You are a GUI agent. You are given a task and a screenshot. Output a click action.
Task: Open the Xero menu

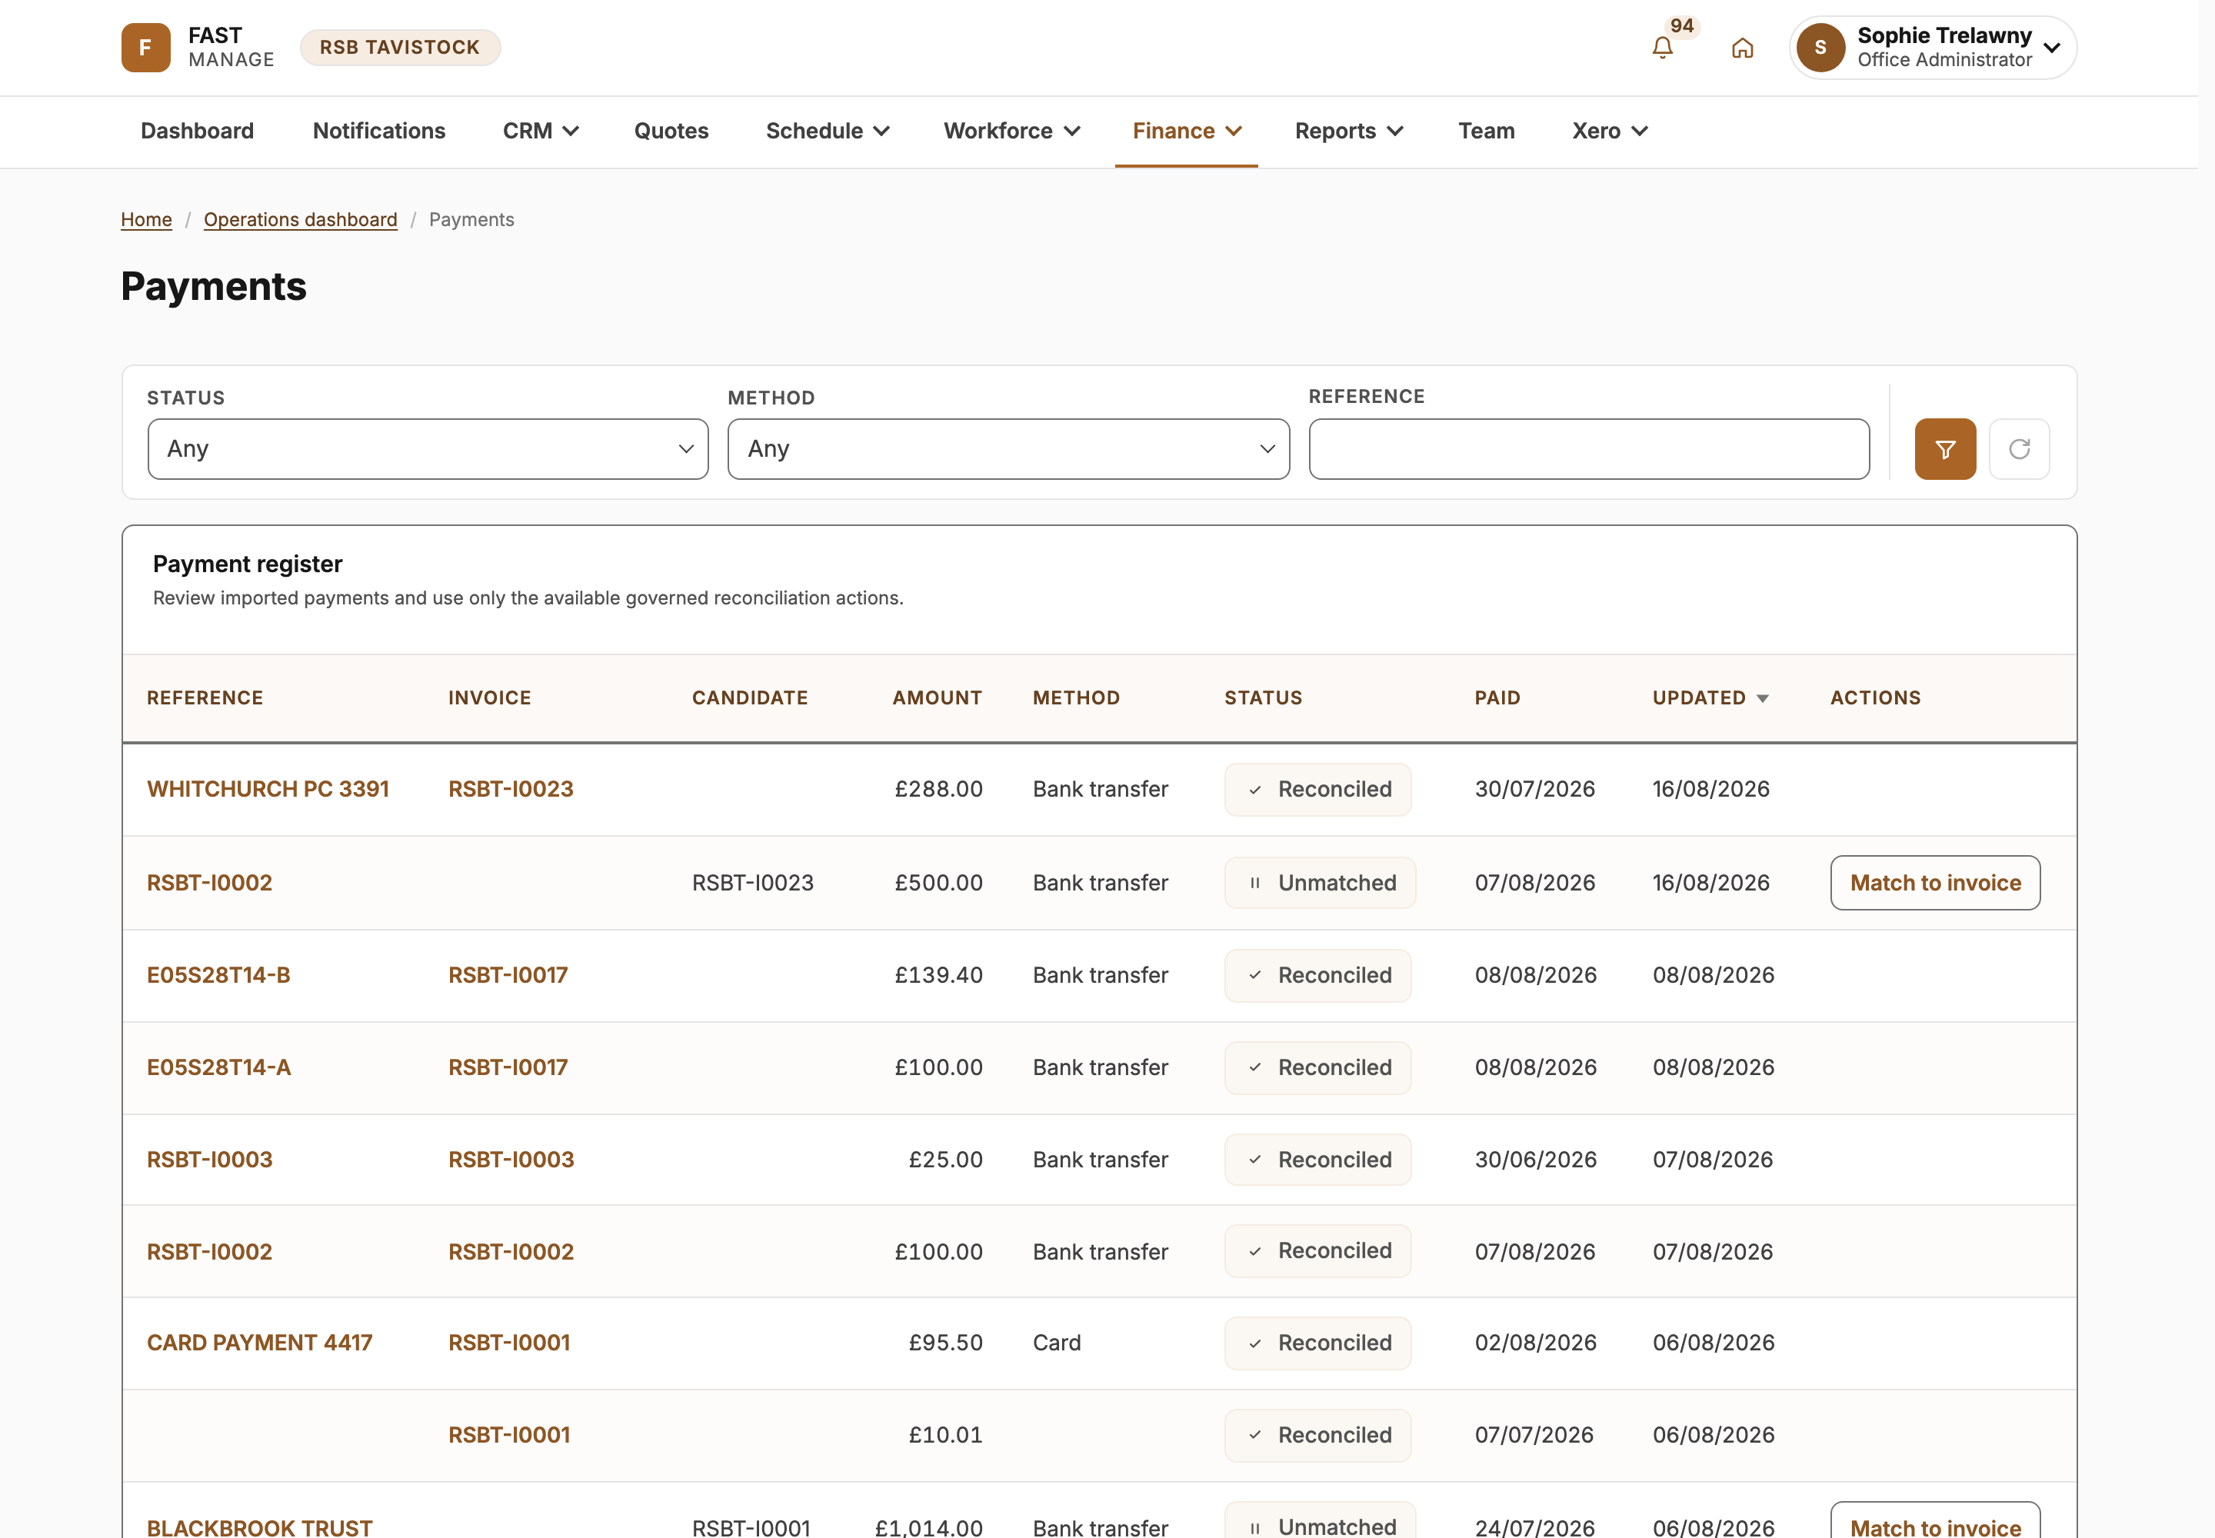click(x=1610, y=131)
